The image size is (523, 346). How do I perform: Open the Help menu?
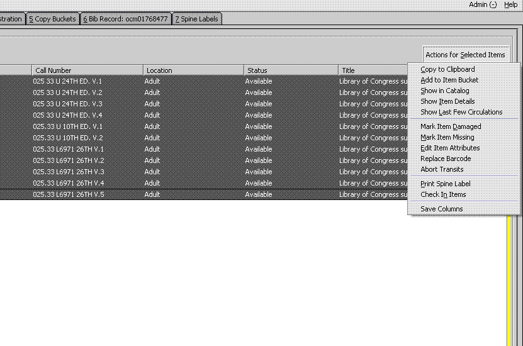coord(510,4)
